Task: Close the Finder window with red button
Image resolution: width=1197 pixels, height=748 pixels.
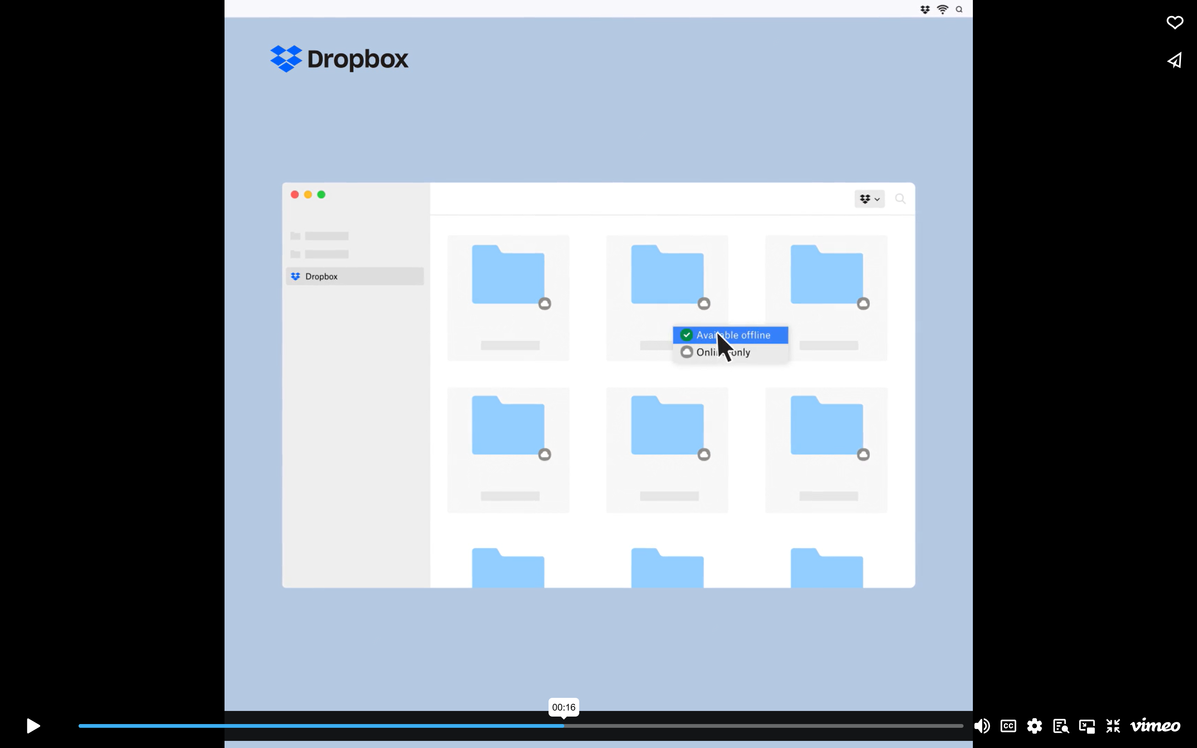Action: [x=295, y=195]
